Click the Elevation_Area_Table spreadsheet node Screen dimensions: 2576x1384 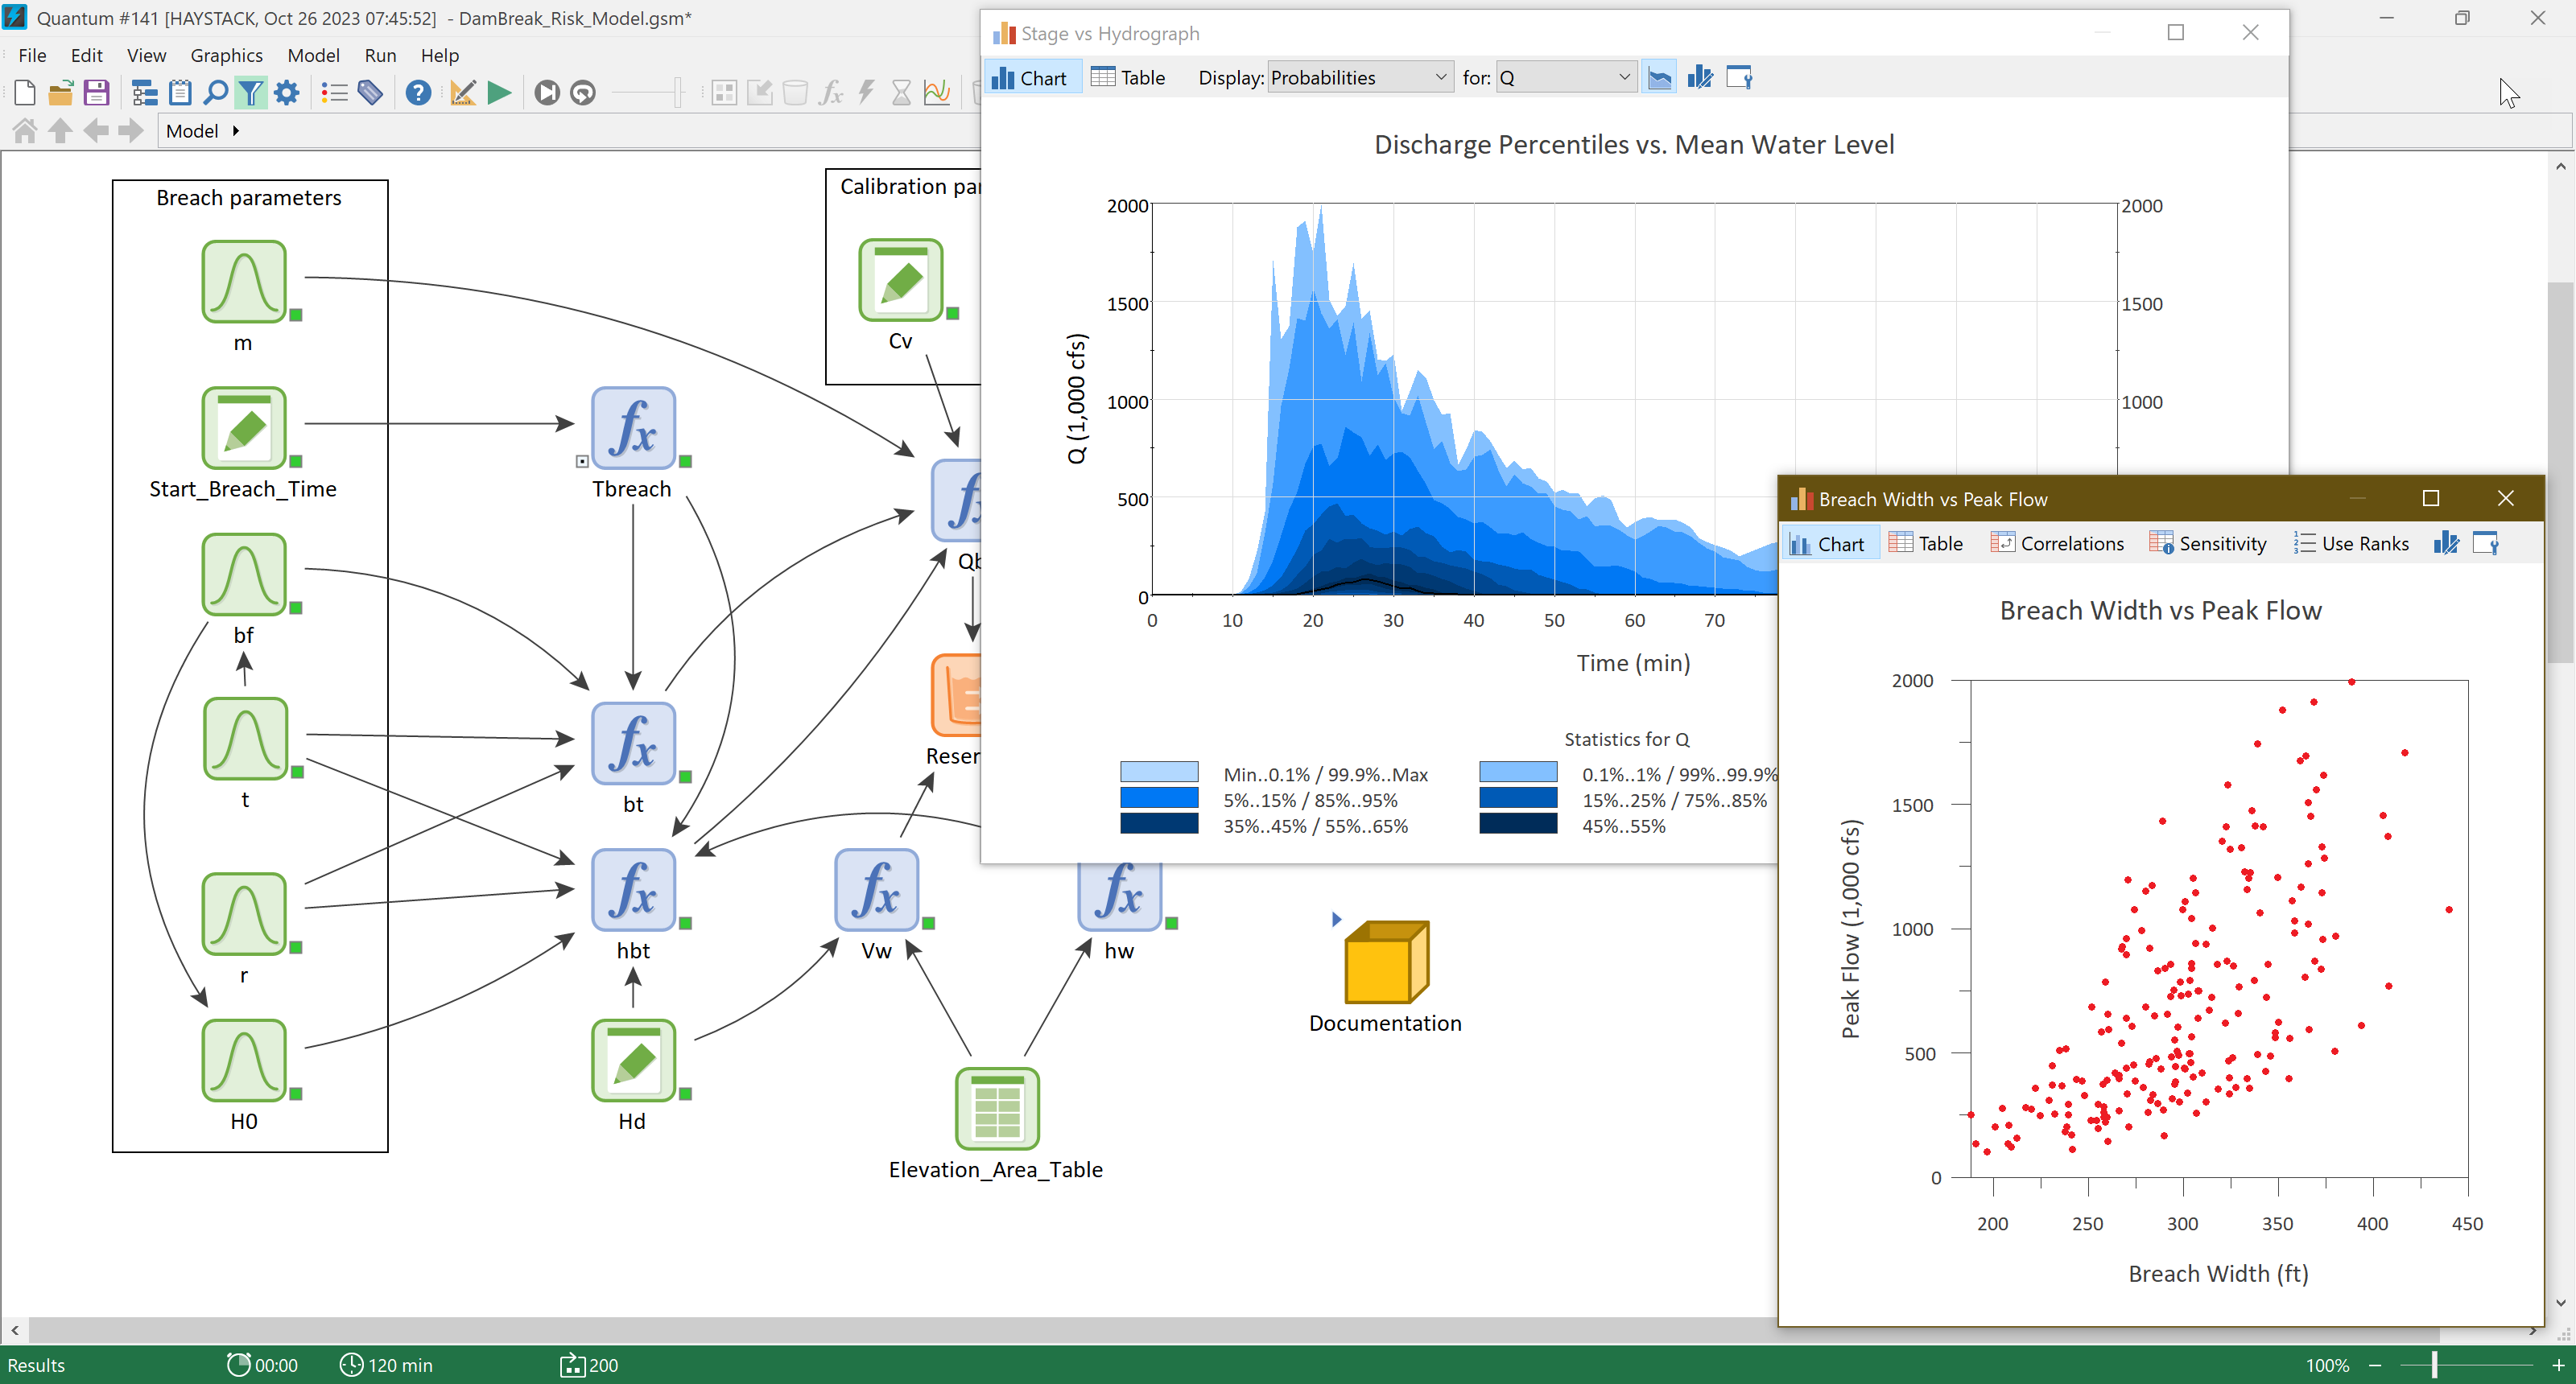[993, 1111]
